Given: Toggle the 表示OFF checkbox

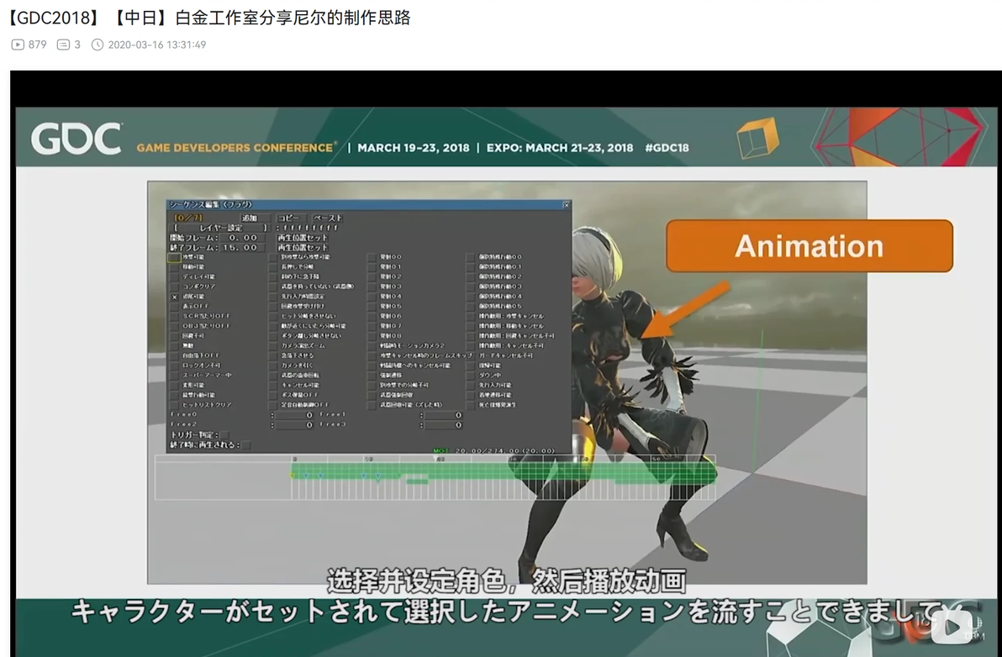Looking at the screenshot, I should pos(175,307).
